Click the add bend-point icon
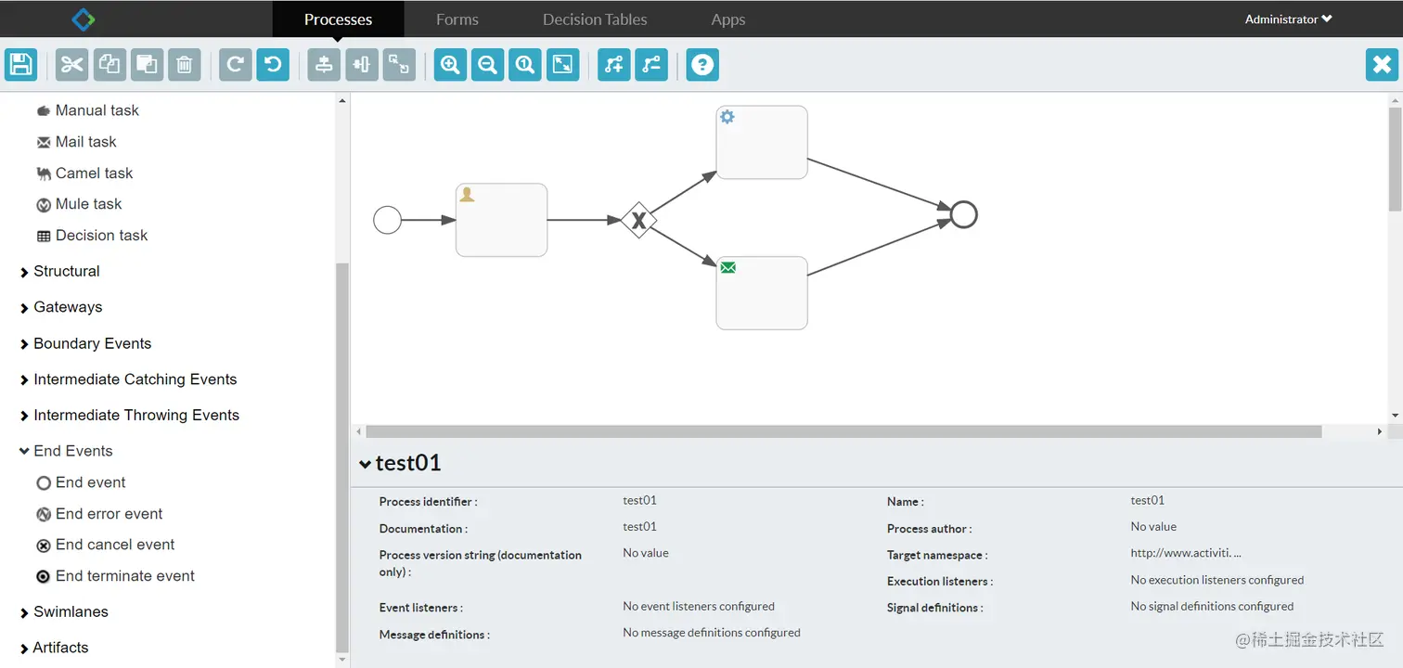1403x668 pixels. coord(614,65)
